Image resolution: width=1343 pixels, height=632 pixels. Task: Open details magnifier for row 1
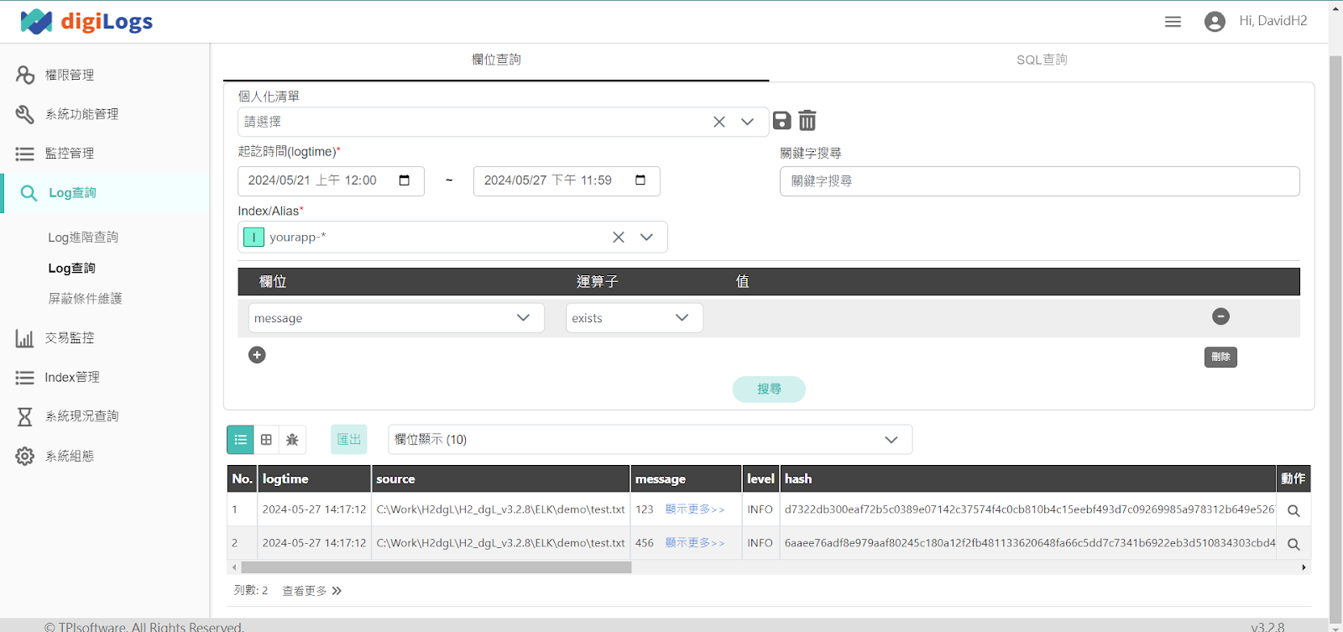(x=1293, y=510)
